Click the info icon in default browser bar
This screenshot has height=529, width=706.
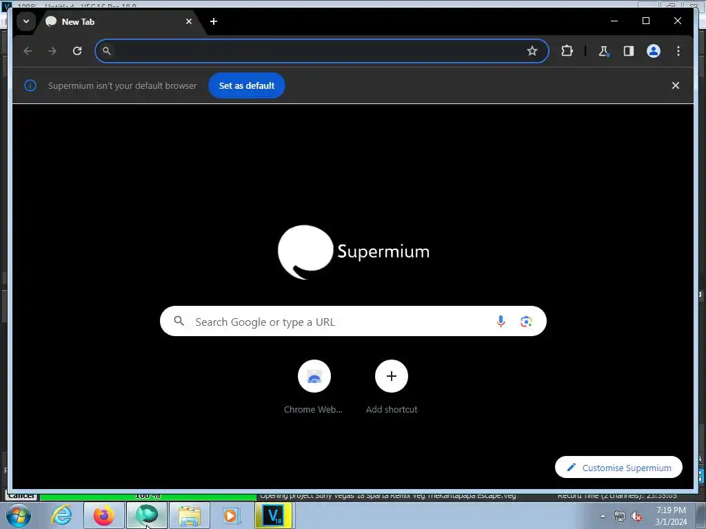[30, 85]
